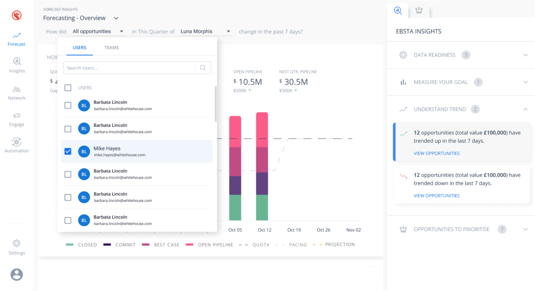Uncheck the Mike Hayes checkbox

pos(68,151)
